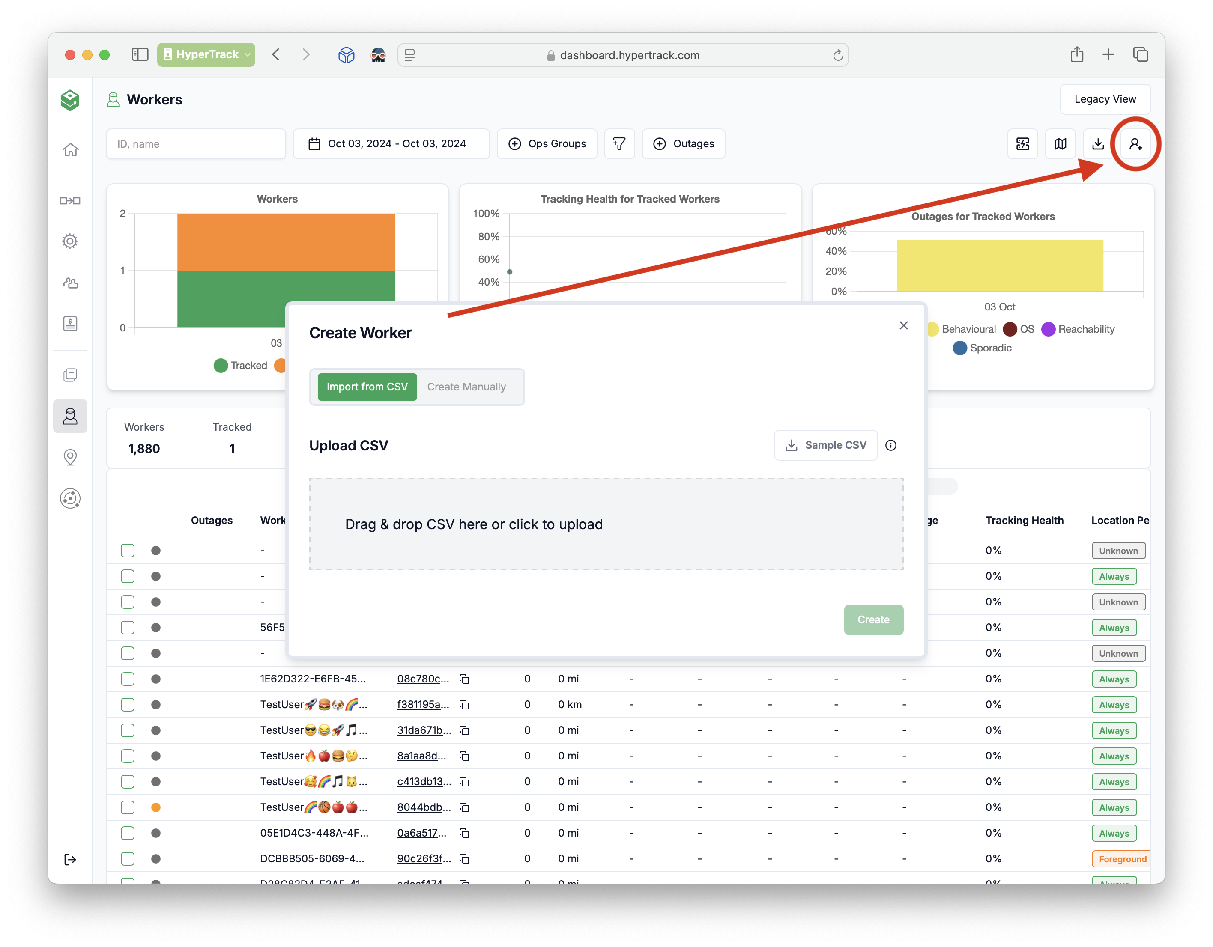This screenshot has width=1213, height=947.
Task: Click the add worker icon in toolbar
Action: (x=1135, y=144)
